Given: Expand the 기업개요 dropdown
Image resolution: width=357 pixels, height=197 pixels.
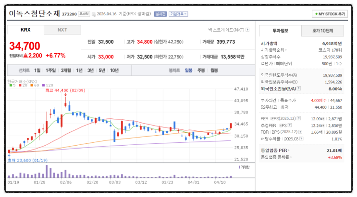Looking at the screenshot, I should (178, 14).
